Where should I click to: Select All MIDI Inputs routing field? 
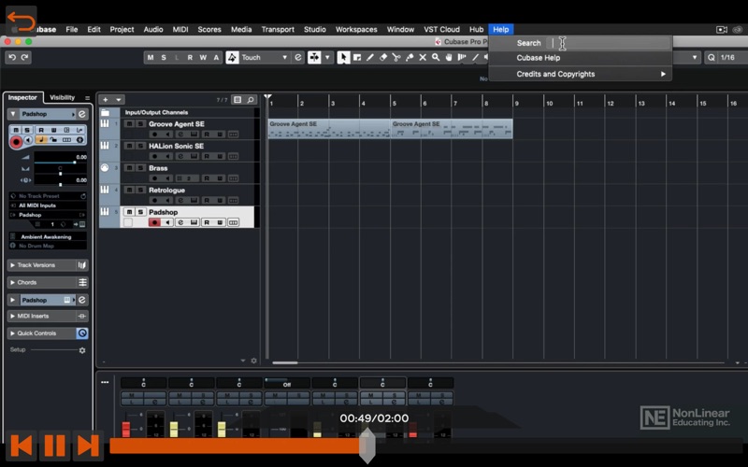(48, 205)
